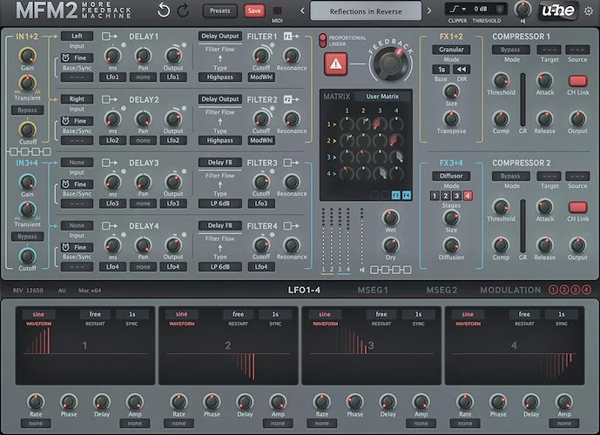Adjust the large Feedback knob
Image resolution: width=600 pixels, height=435 pixels.
pos(390,64)
